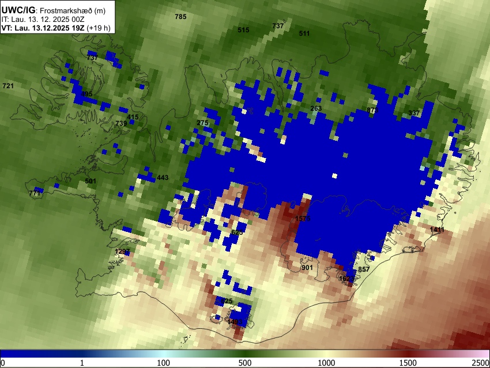
Task: Click the map value 263
Action: coord(316,108)
